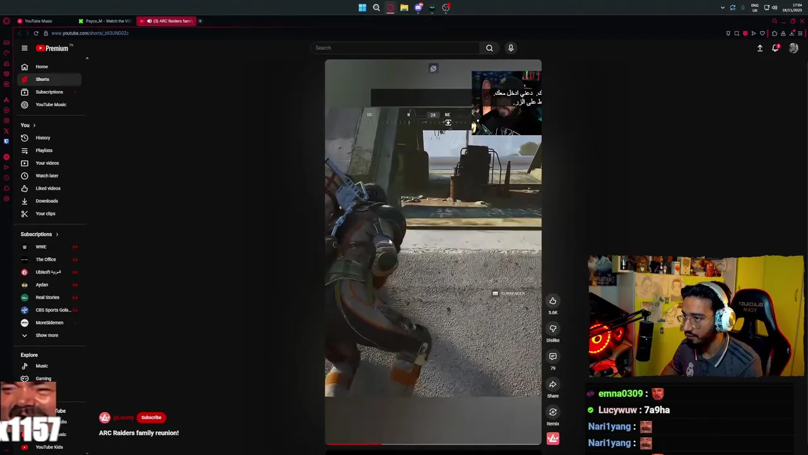Screen dimensions: 808x455
Task: Open YouTube Kids link
Action: point(49,447)
